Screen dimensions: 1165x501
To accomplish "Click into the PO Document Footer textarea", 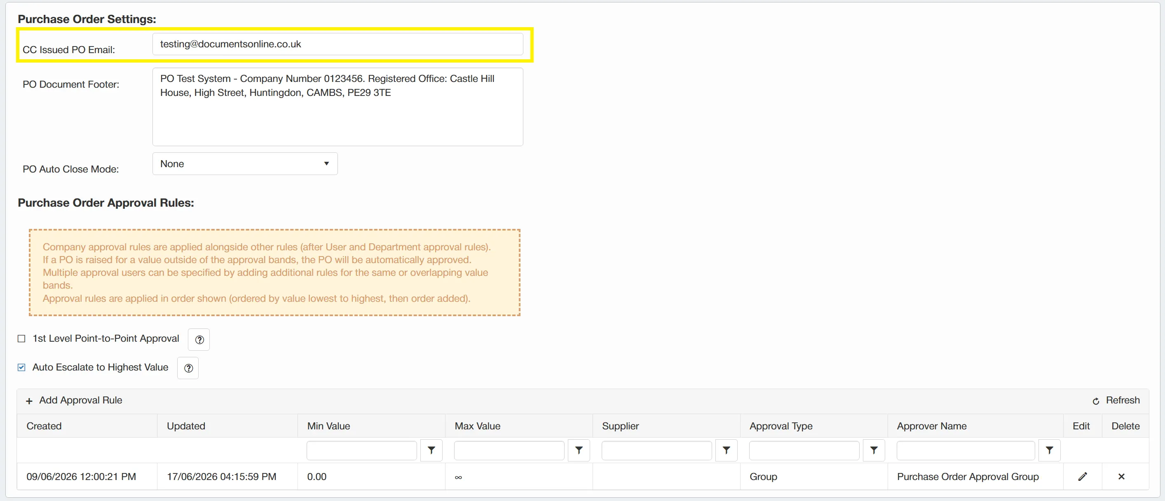I will coord(338,107).
